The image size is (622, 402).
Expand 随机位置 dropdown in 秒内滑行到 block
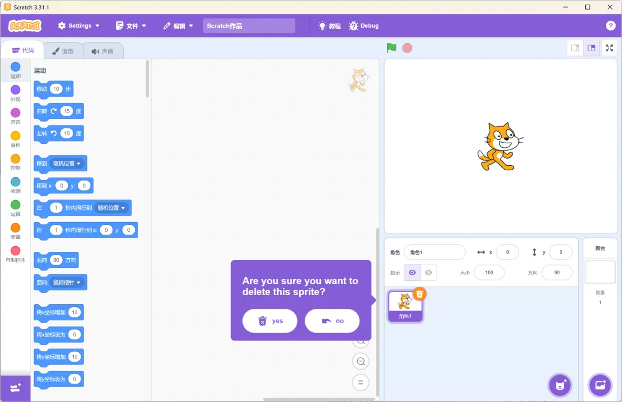(112, 208)
